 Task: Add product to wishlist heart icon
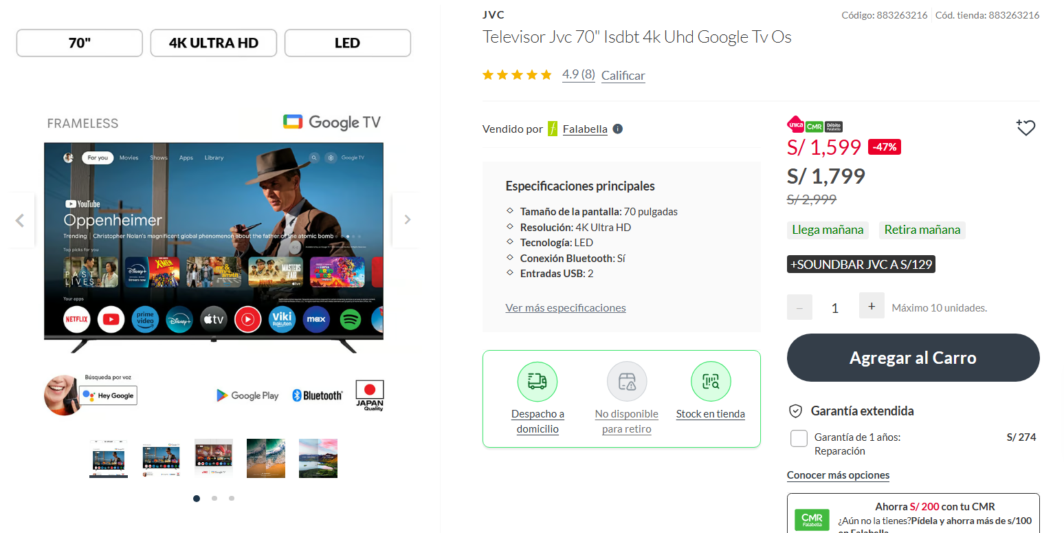pyautogui.click(x=1026, y=127)
